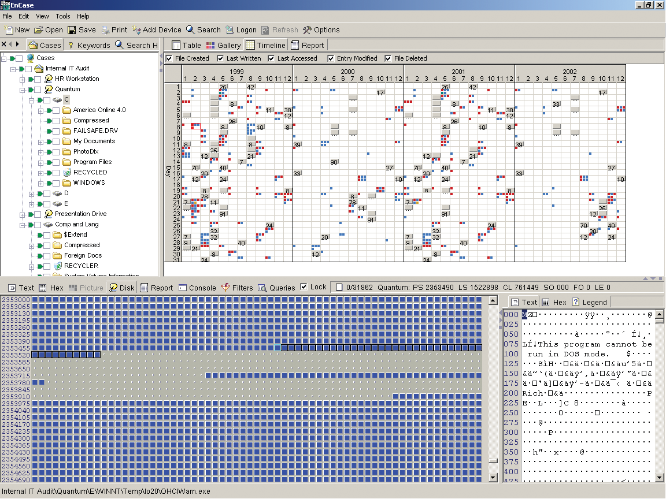Open the Tools menu
Viewport: 666px width, 499px height.
[x=62, y=16]
